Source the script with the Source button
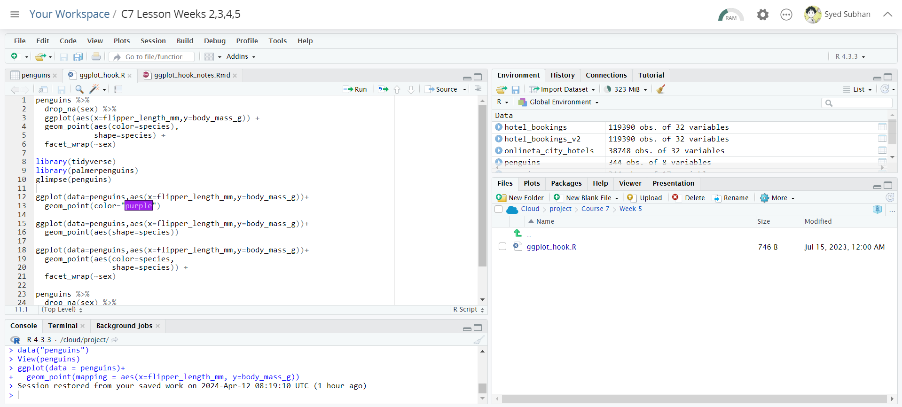The width and height of the screenshot is (902, 407). click(441, 89)
